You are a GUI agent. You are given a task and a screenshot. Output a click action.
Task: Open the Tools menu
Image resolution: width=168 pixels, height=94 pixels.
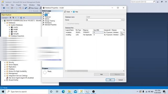(x=25, y=5)
